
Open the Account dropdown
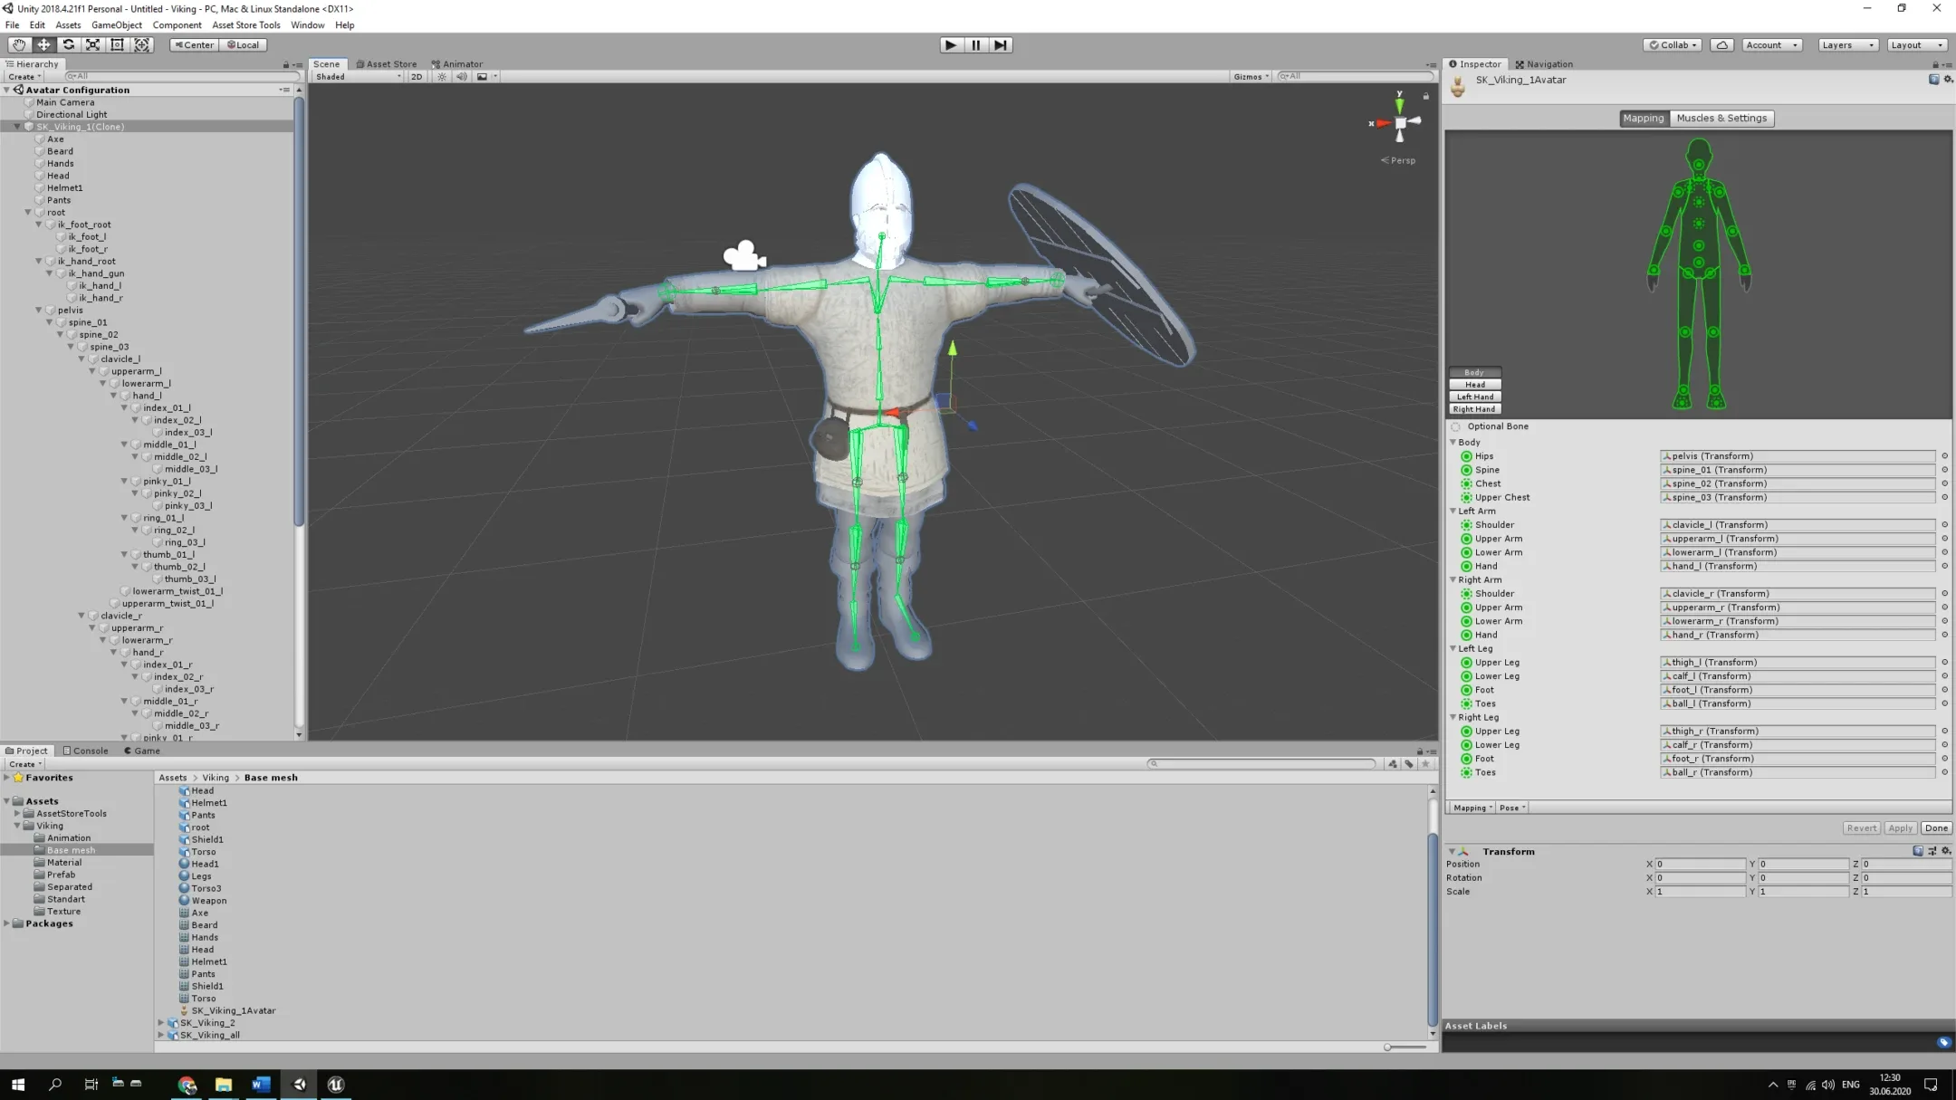tap(1771, 44)
